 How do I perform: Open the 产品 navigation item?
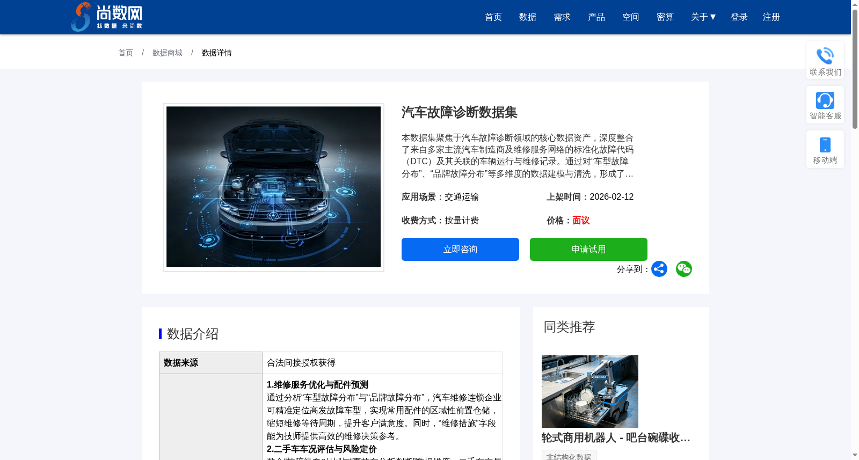click(596, 17)
